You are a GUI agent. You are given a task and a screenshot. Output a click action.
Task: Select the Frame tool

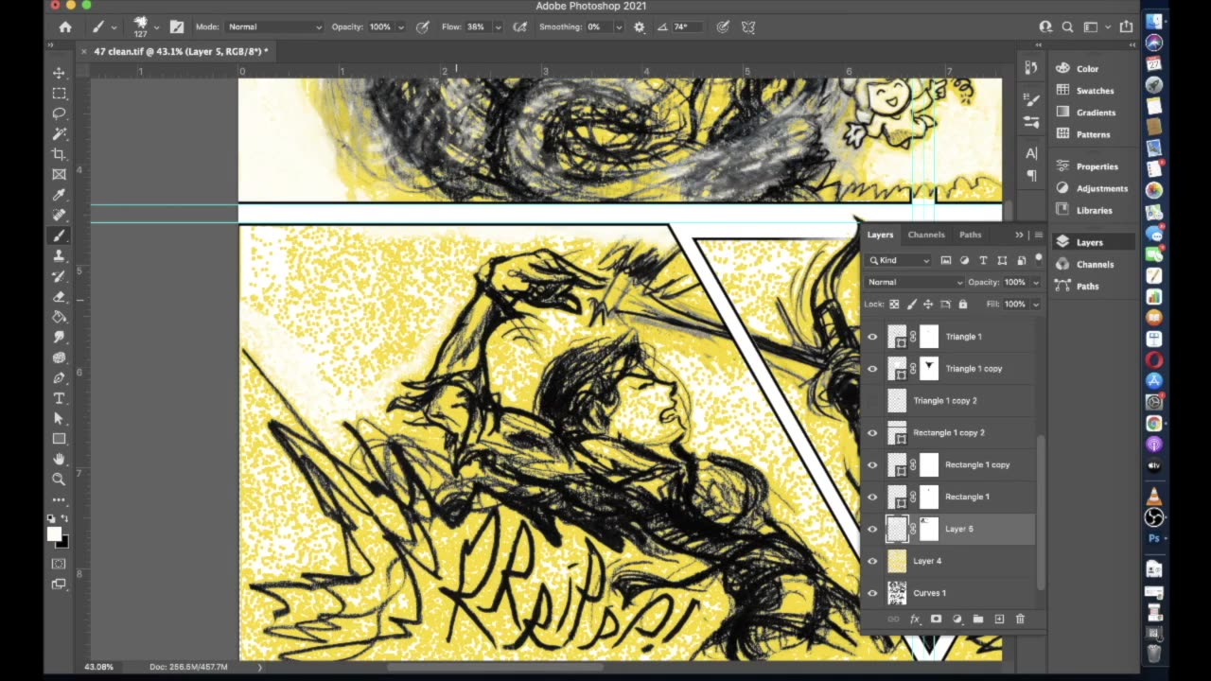click(59, 174)
